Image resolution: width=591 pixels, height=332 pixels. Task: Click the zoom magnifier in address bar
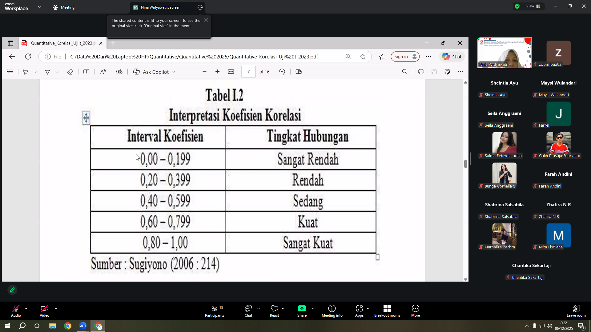tap(348, 57)
